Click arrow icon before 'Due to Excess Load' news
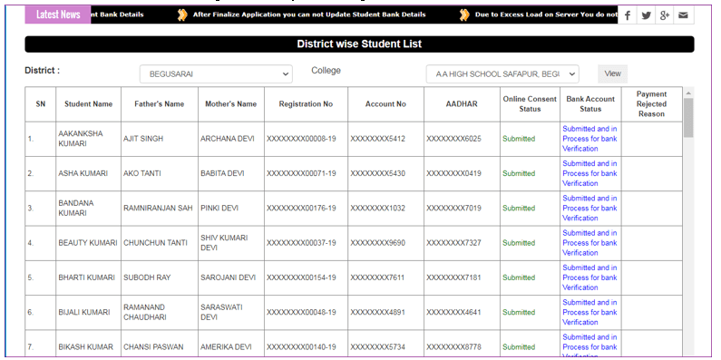The height and width of the screenshot is (360, 721). pyautogui.click(x=464, y=15)
